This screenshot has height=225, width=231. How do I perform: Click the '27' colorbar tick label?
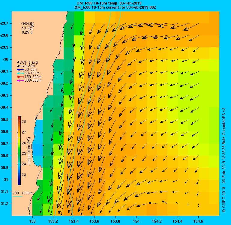pos(24,132)
